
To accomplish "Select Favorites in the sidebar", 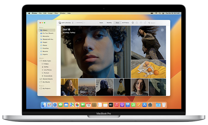I will tap(45, 48).
